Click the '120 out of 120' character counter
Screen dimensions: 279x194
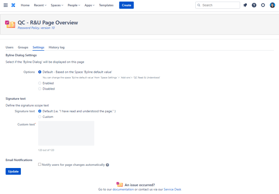click(46, 150)
